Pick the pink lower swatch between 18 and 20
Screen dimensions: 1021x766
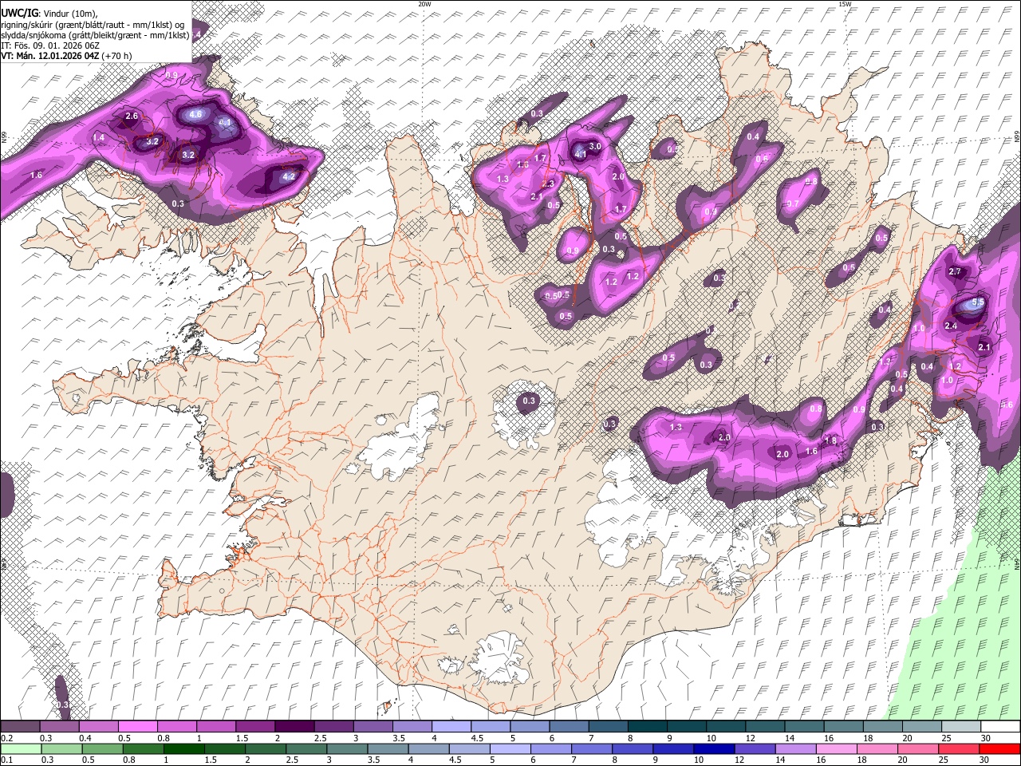[x=877, y=748]
